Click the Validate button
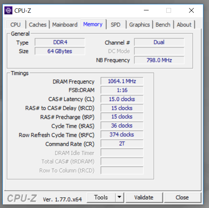The image size is (209, 208). pyautogui.click(x=144, y=197)
